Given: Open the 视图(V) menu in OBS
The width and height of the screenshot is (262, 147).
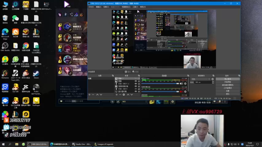Looking at the screenshot, I should [x=106, y=7].
